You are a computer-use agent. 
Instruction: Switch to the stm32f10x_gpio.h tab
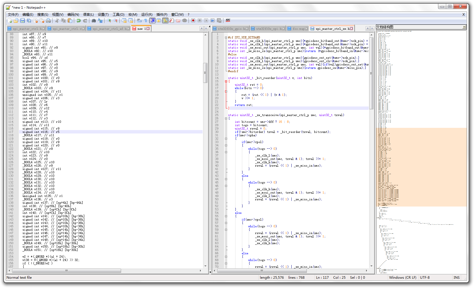coord(231,29)
